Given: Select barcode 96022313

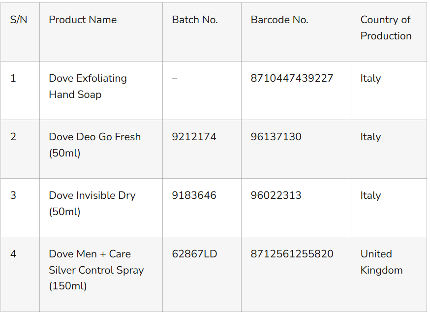Looking at the screenshot, I should pos(276,195).
